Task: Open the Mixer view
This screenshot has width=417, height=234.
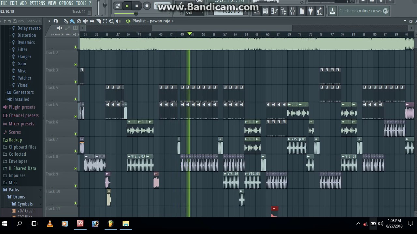Action: [293, 11]
